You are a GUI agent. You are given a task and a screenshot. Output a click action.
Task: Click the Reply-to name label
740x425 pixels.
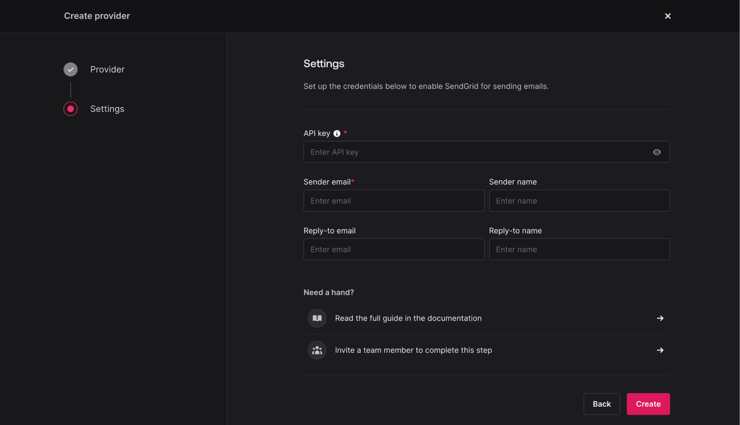pyautogui.click(x=516, y=230)
